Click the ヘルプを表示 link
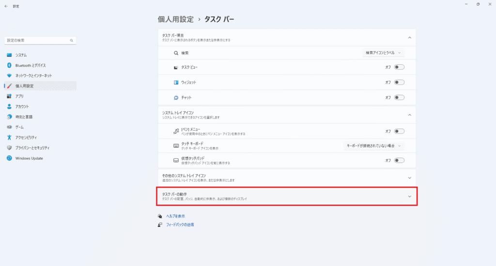Viewport: 496px width, 266px height. (175, 216)
